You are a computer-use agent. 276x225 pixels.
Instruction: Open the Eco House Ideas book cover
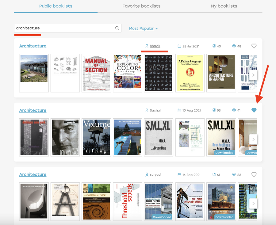coord(34,73)
